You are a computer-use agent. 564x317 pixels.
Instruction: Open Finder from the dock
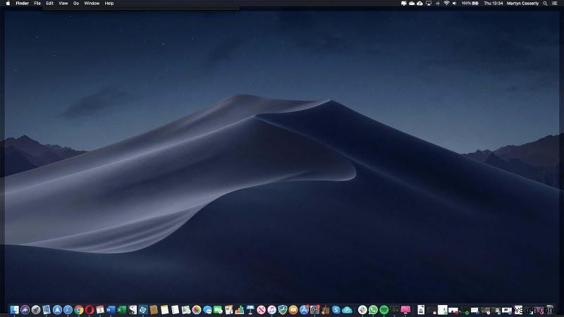click(14, 310)
